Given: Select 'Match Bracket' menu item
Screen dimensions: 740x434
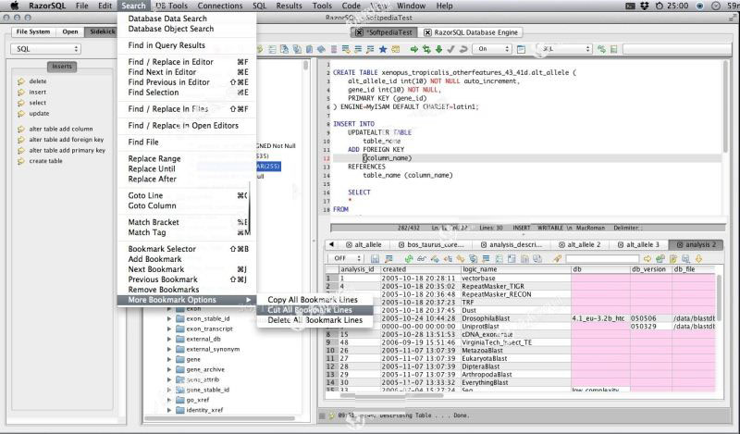Looking at the screenshot, I should point(187,222).
